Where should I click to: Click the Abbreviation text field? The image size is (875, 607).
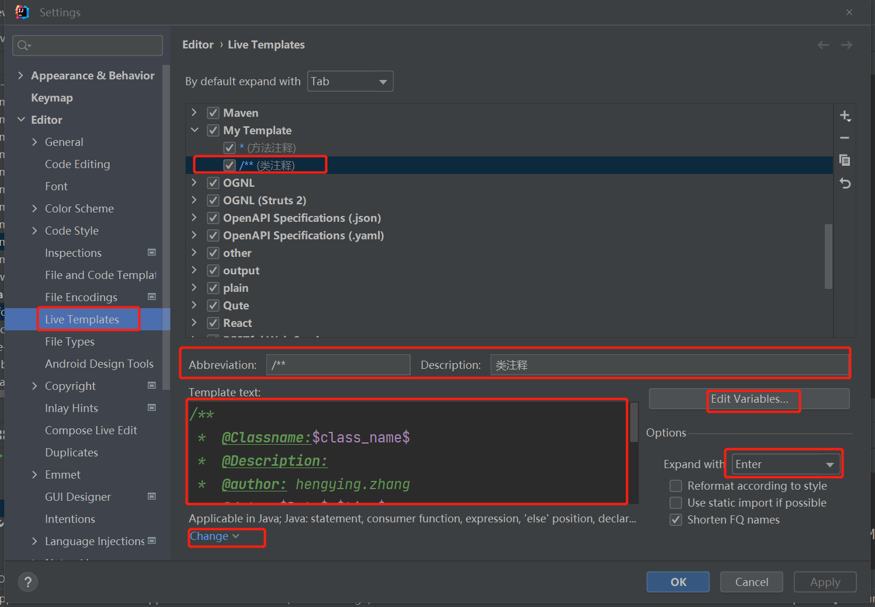click(338, 365)
